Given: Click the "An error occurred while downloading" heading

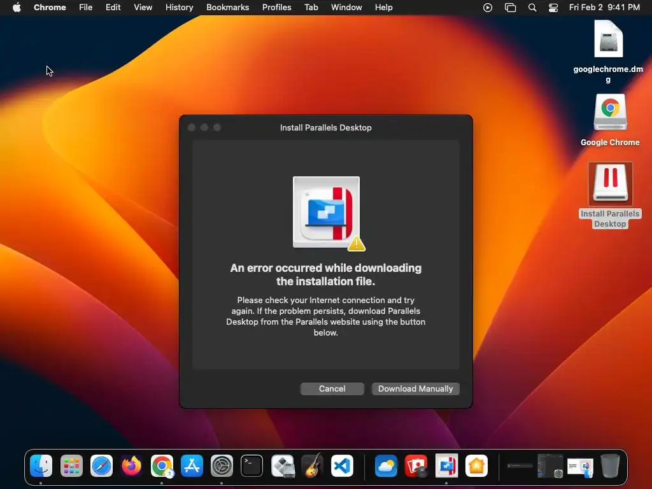Looking at the screenshot, I should click(x=325, y=274).
